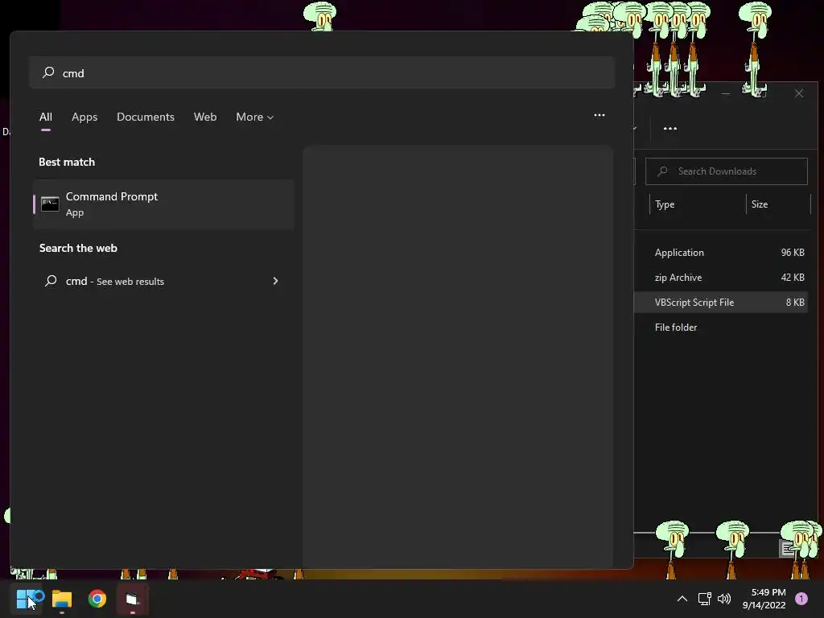This screenshot has width=824, height=618.
Task: Open the volume speaker icon in tray
Action: tap(724, 599)
